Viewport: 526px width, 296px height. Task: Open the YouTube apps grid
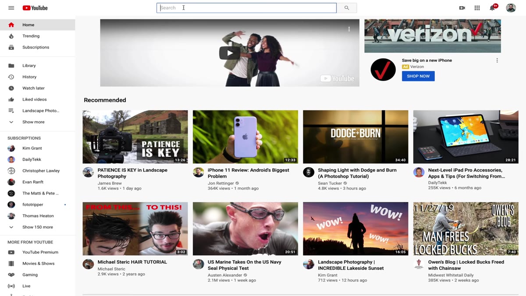point(477,8)
